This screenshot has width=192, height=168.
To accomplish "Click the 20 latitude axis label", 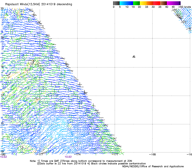I will tap(2, 9).
